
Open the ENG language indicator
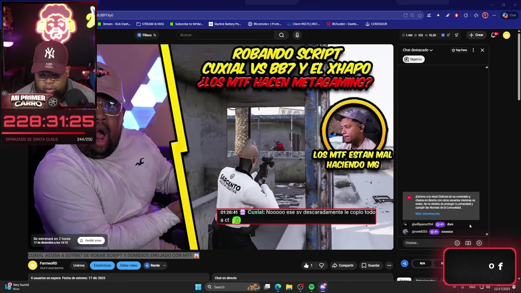tap(472, 287)
